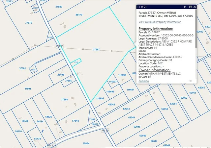Open View Detailed Property Information link

coord(160,22)
